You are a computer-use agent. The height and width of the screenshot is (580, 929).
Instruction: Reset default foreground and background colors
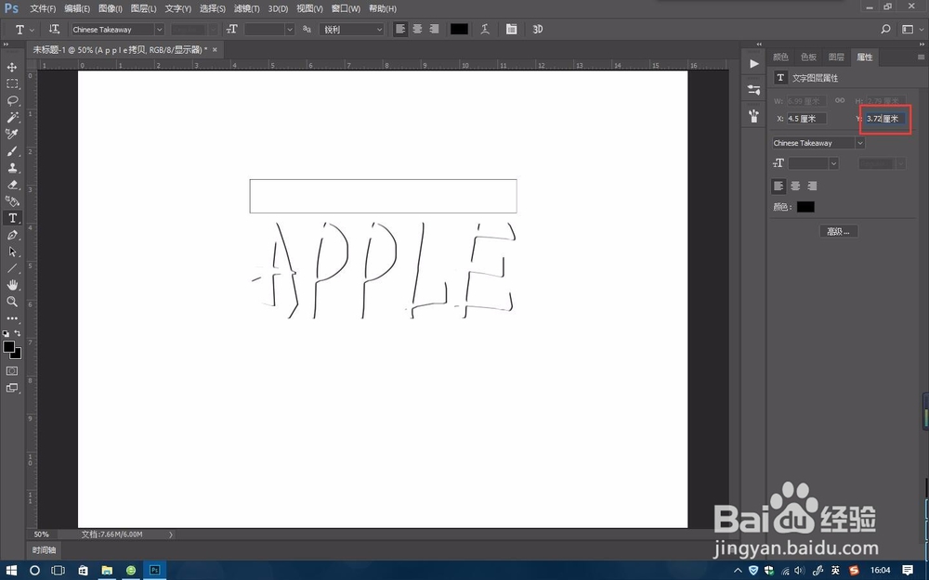pos(6,333)
